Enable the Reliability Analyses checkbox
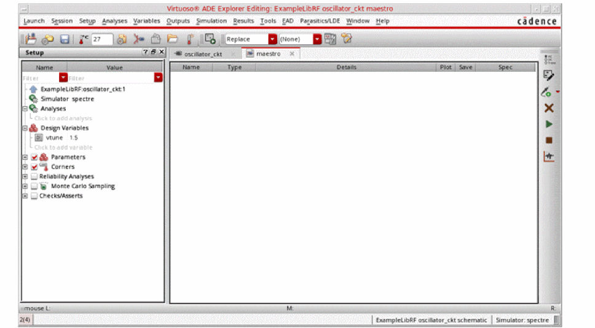The image size is (595, 328). pos(34,176)
